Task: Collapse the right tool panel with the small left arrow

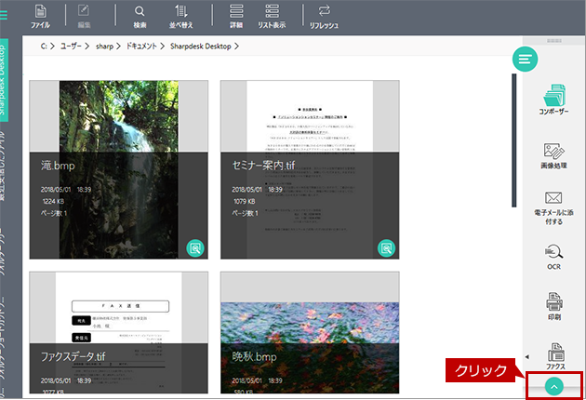Action: (527, 356)
